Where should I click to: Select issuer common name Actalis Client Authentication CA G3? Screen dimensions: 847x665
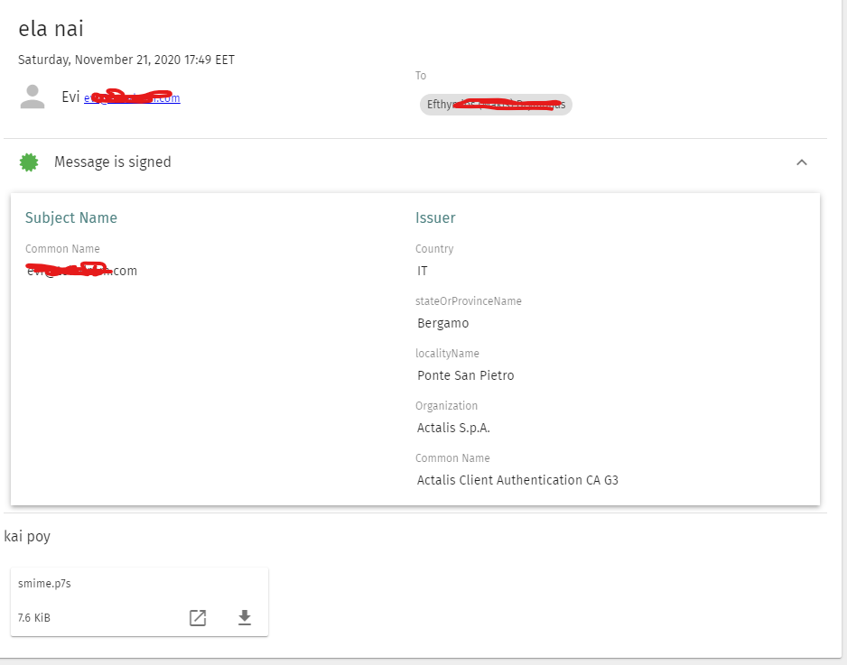pyautogui.click(x=517, y=480)
